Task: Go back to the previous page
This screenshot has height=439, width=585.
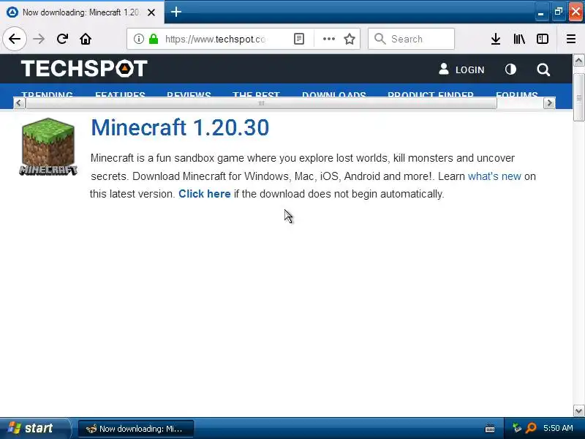Action: (15, 39)
